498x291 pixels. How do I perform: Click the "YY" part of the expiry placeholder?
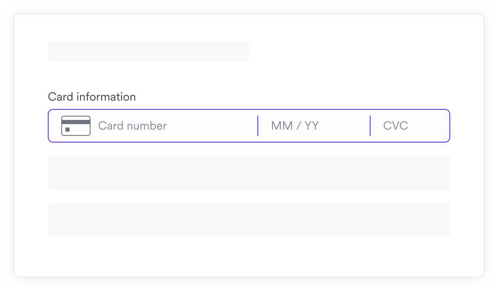[x=311, y=126]
